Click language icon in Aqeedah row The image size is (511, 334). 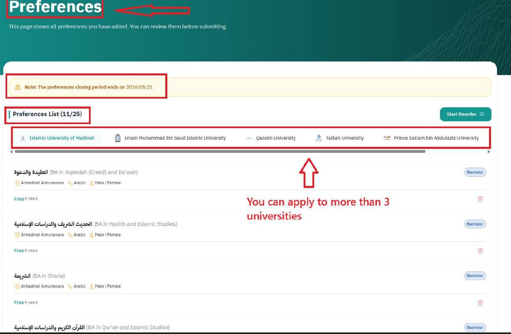[x=70, y=183]
